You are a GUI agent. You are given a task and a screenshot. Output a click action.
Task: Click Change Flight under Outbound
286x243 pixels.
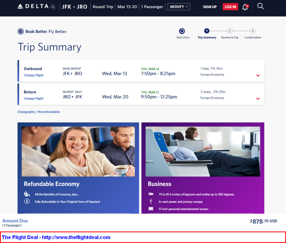[x=34, y=75]
